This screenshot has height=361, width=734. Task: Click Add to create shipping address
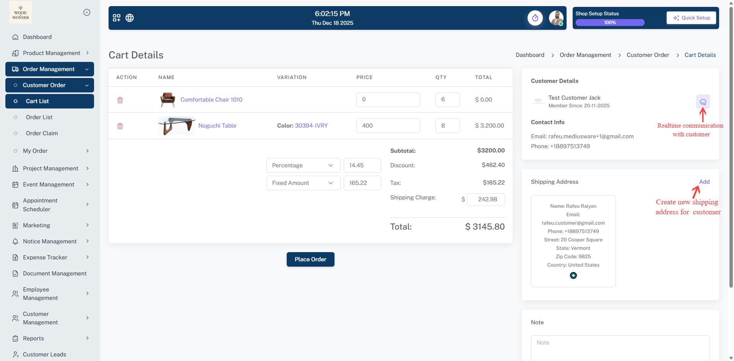point(704,182)
